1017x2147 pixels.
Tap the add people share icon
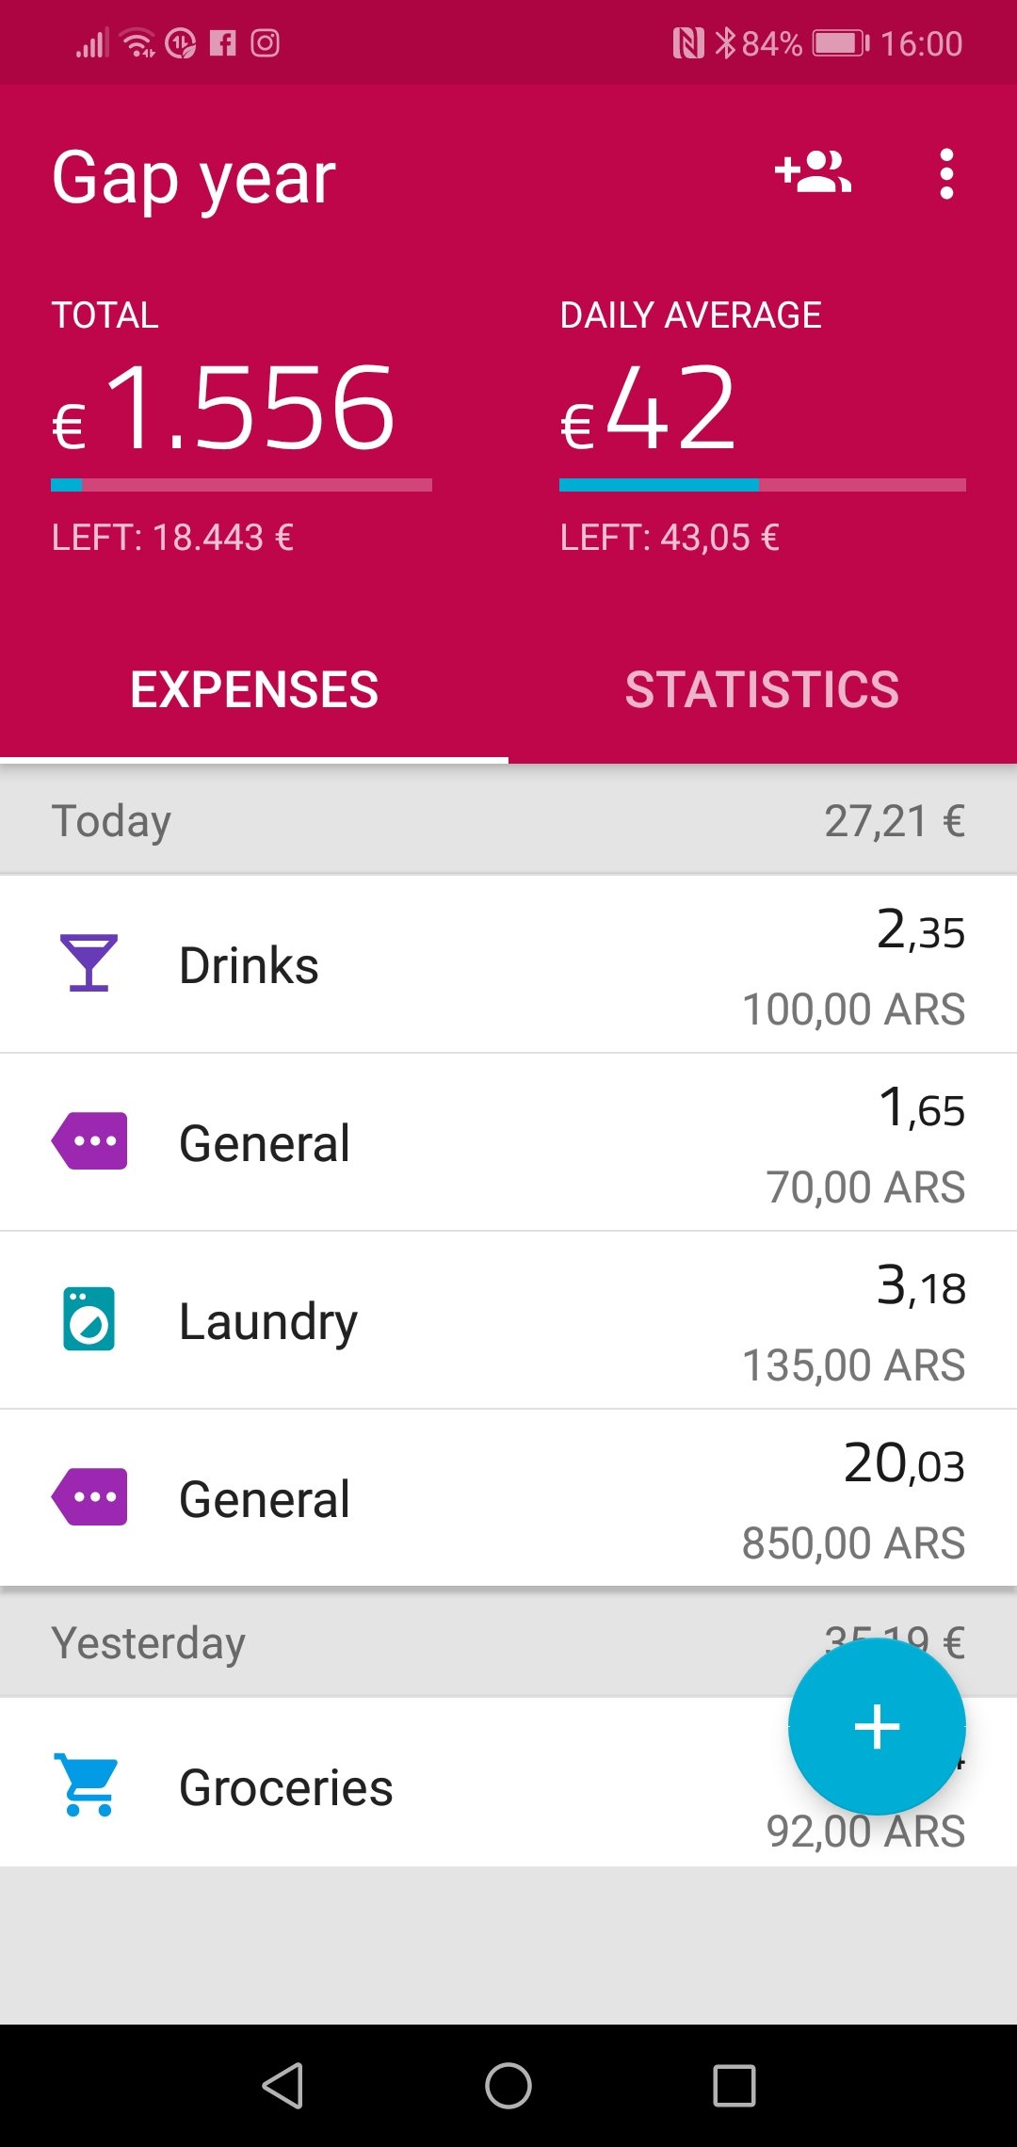[813, 173]
